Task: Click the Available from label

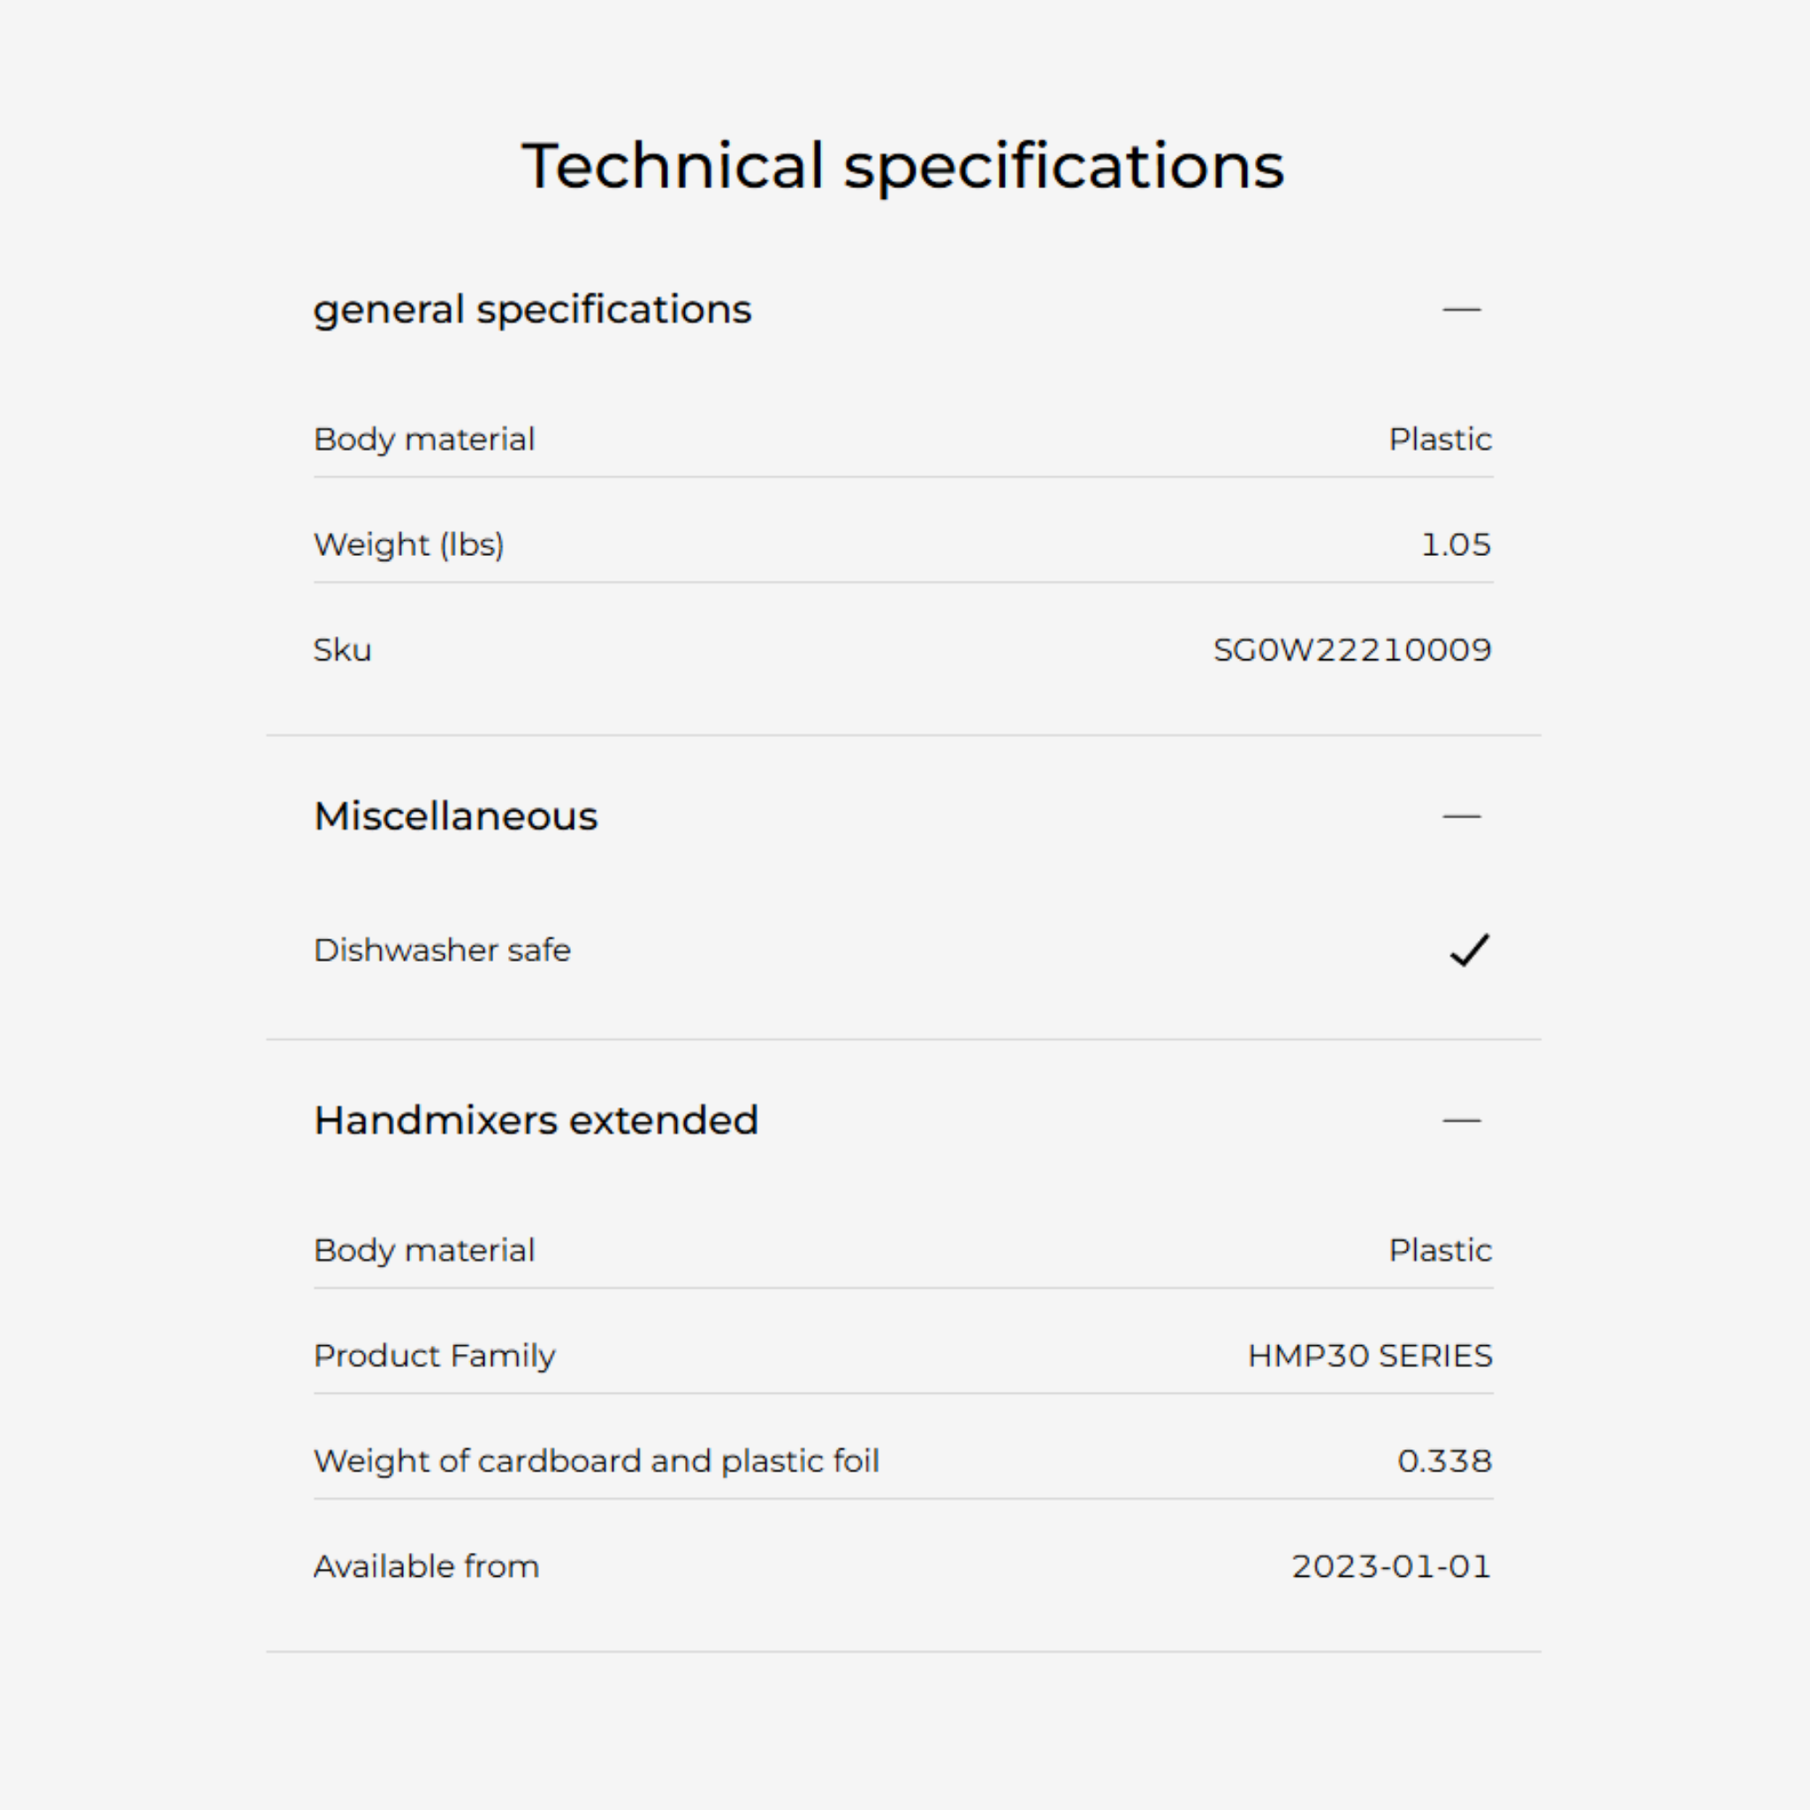Action: click(426, 1566)
